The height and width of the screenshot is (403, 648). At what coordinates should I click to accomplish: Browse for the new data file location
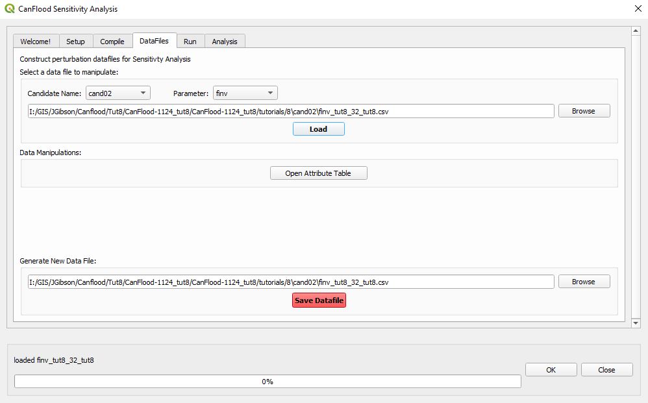[x=584, y=282]
